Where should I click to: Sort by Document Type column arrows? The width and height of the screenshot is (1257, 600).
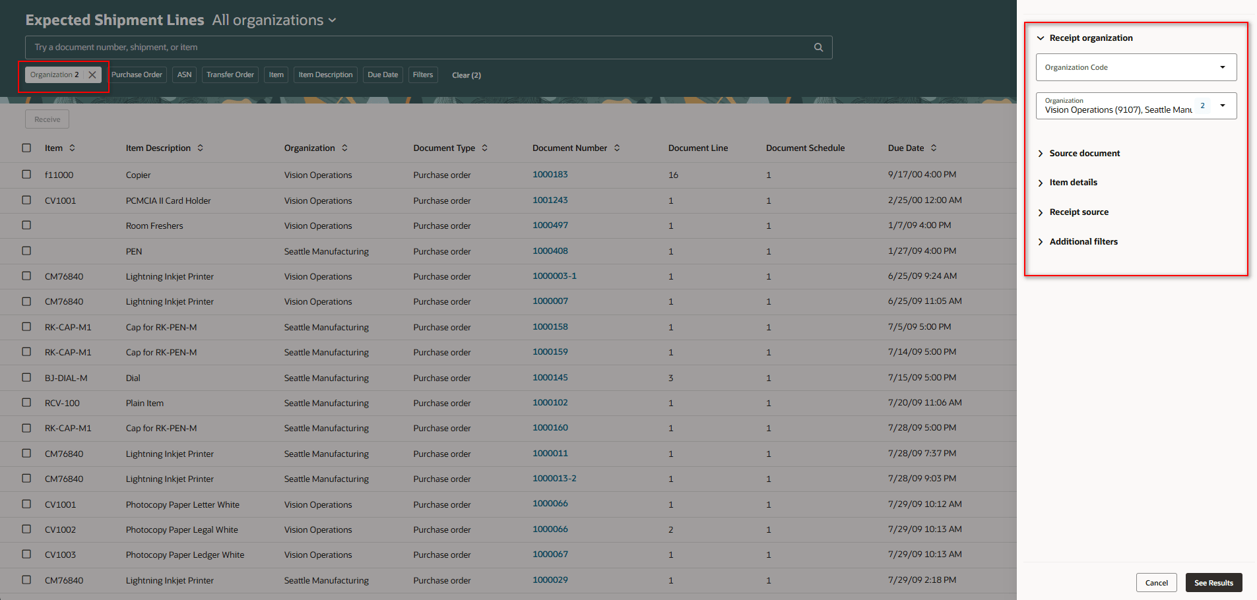[485, 148]
